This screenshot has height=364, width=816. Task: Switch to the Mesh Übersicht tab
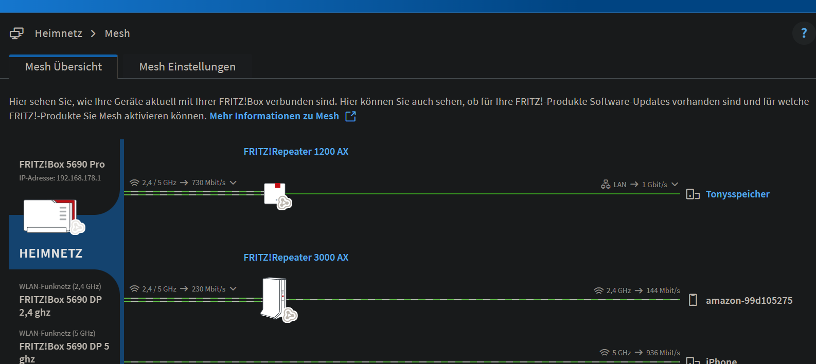click(63, 67)
